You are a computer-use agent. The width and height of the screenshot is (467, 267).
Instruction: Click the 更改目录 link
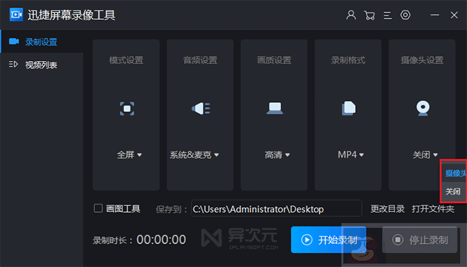pos(387,209)
